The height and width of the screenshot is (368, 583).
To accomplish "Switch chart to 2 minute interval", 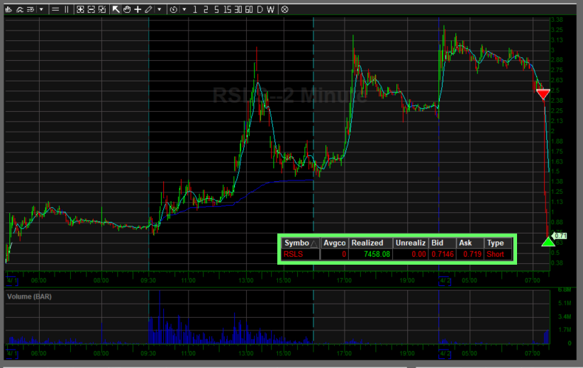I will (206, 9).
